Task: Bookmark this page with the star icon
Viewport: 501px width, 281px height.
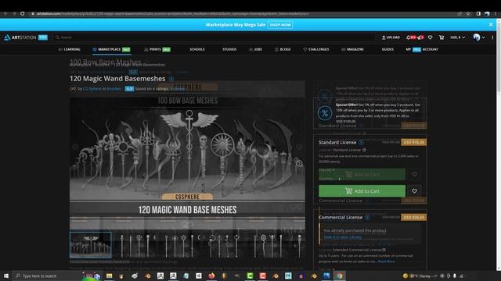Action: tap(468, 14)
